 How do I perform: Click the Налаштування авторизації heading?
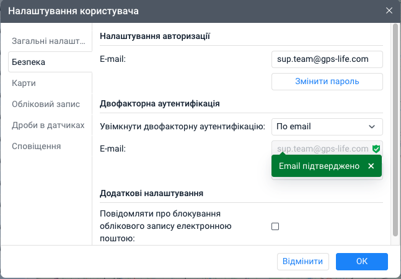click(x=155, y=36)
